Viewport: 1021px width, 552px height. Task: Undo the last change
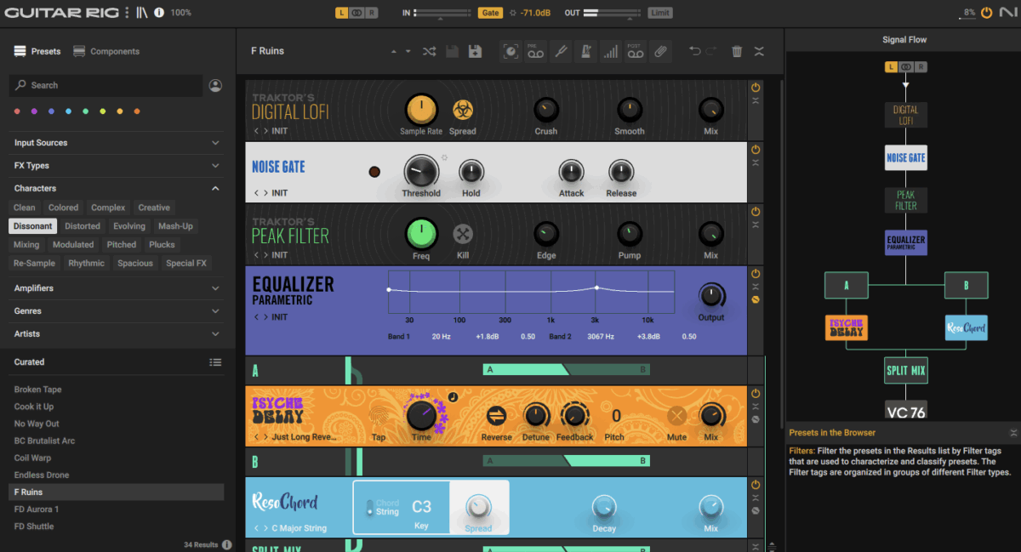[x=695, y=51]
